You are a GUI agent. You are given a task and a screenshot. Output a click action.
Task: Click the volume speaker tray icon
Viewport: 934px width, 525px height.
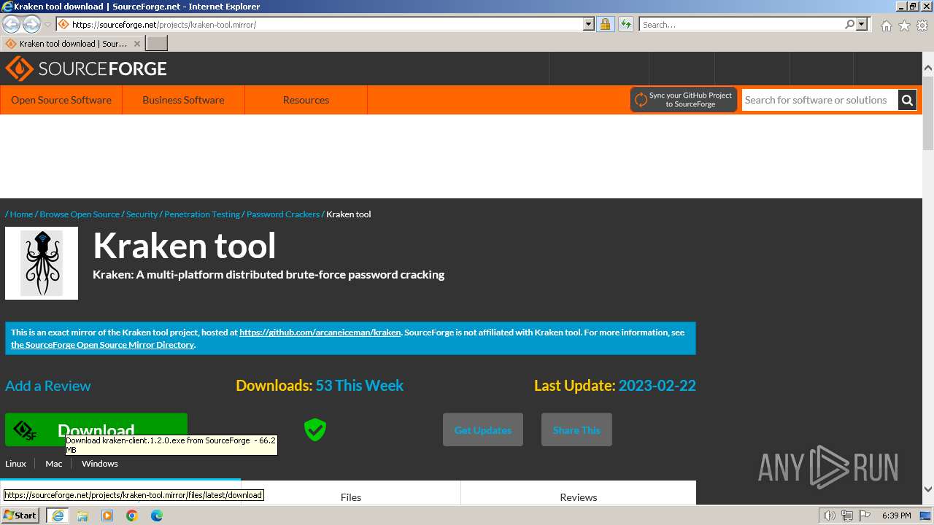click(x=829, y=516)
